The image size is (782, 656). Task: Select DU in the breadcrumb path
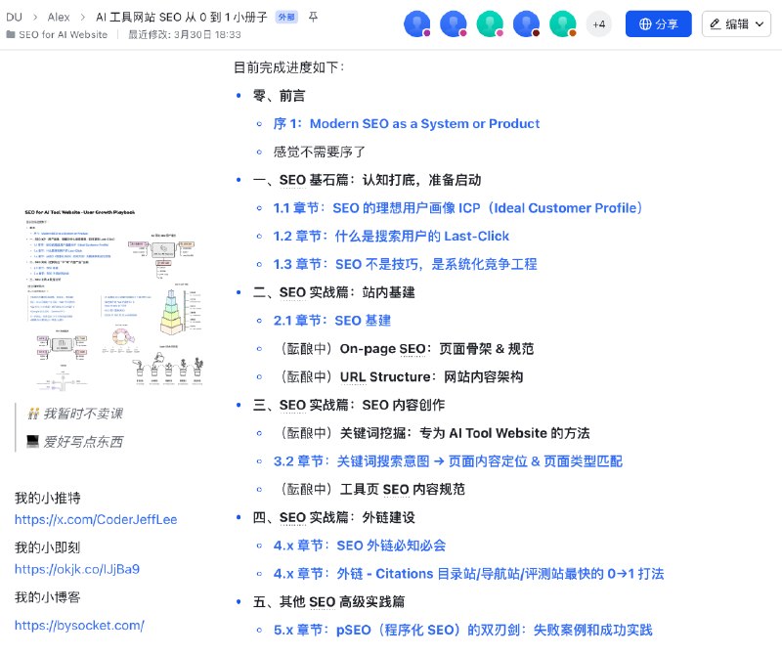pos(13,17)
